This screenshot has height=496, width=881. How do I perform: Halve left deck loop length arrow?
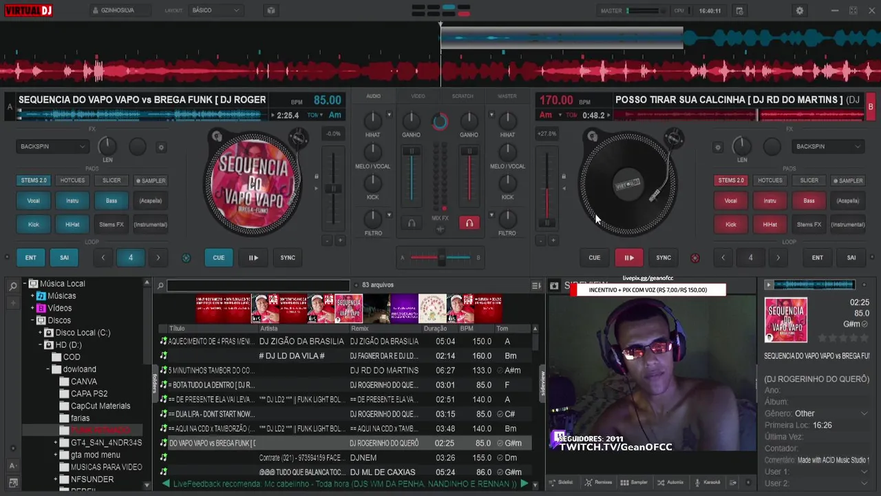point(103,258)
